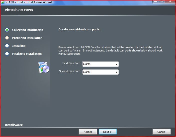
Task: Go back with the < Back button
Action: point(88,132)
